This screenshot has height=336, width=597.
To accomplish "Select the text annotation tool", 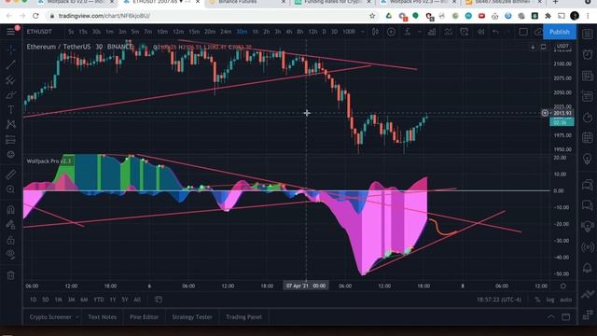I will [x=10, y=110].
